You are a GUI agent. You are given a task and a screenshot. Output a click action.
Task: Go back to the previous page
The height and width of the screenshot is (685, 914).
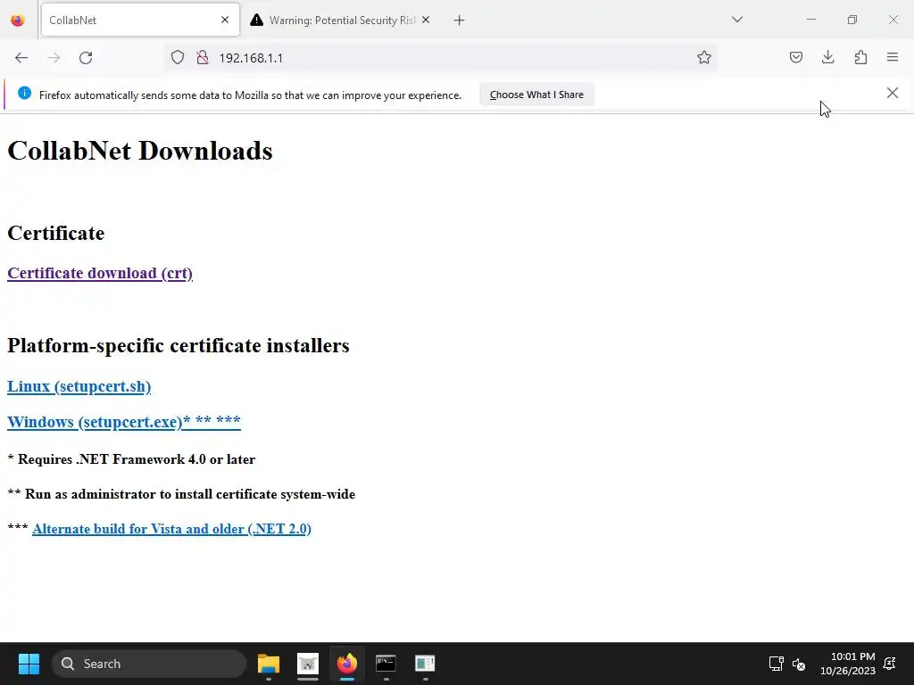click(x=21, y=58)
